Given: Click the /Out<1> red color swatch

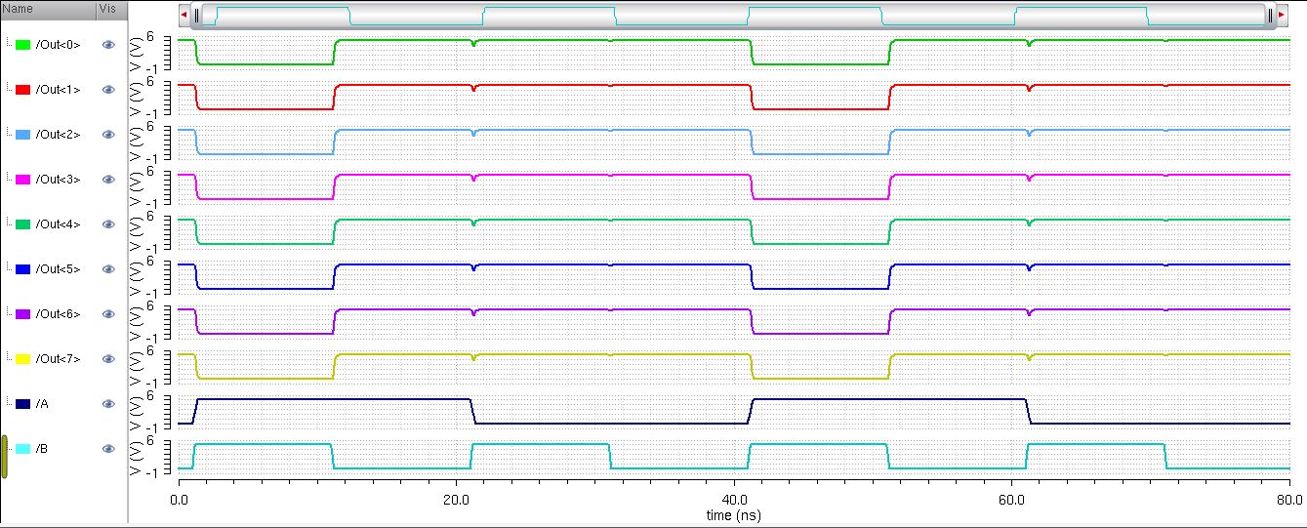Looking at the screenshot, I should coord(23,90).
